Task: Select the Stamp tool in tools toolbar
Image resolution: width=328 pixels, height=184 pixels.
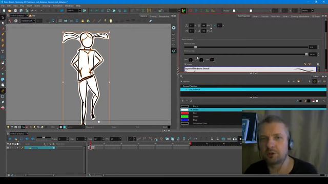Action: pyautogui.click(x=3, y=40)
